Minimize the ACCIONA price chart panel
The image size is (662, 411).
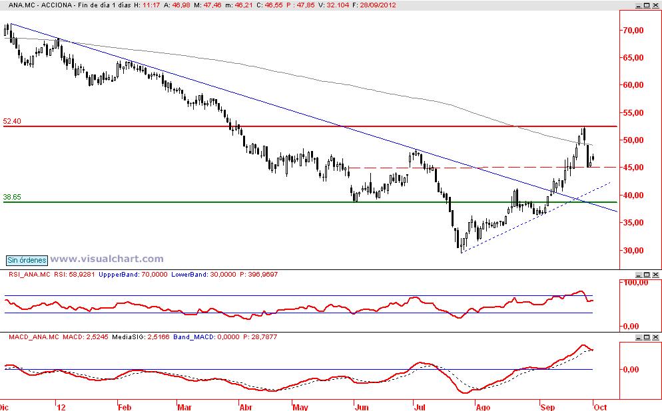coord(639,5)
